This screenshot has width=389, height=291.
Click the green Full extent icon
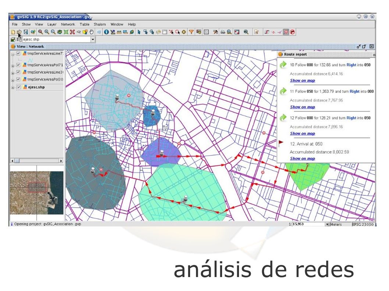[x=66, y=32]
